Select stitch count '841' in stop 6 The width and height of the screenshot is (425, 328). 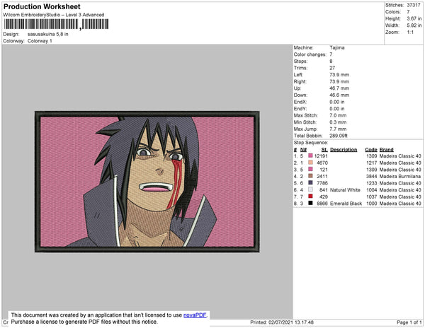[324, 190]
